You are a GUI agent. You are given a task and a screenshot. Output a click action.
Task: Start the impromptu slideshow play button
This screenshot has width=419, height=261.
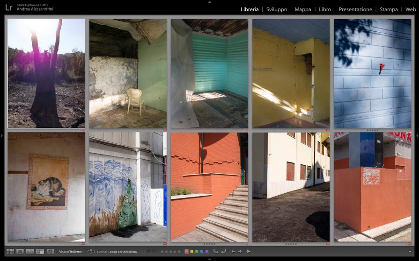(249, 251)
